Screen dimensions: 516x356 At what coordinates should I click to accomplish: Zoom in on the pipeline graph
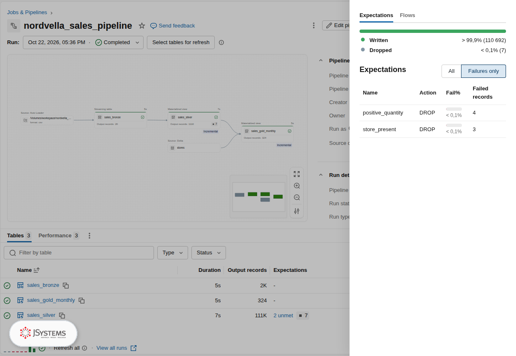click(x=297, y=186)
